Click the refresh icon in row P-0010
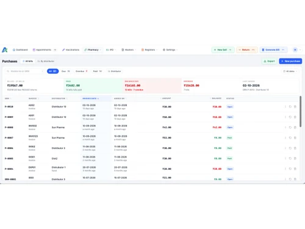305x229 pixels. (x=290, y=107)
